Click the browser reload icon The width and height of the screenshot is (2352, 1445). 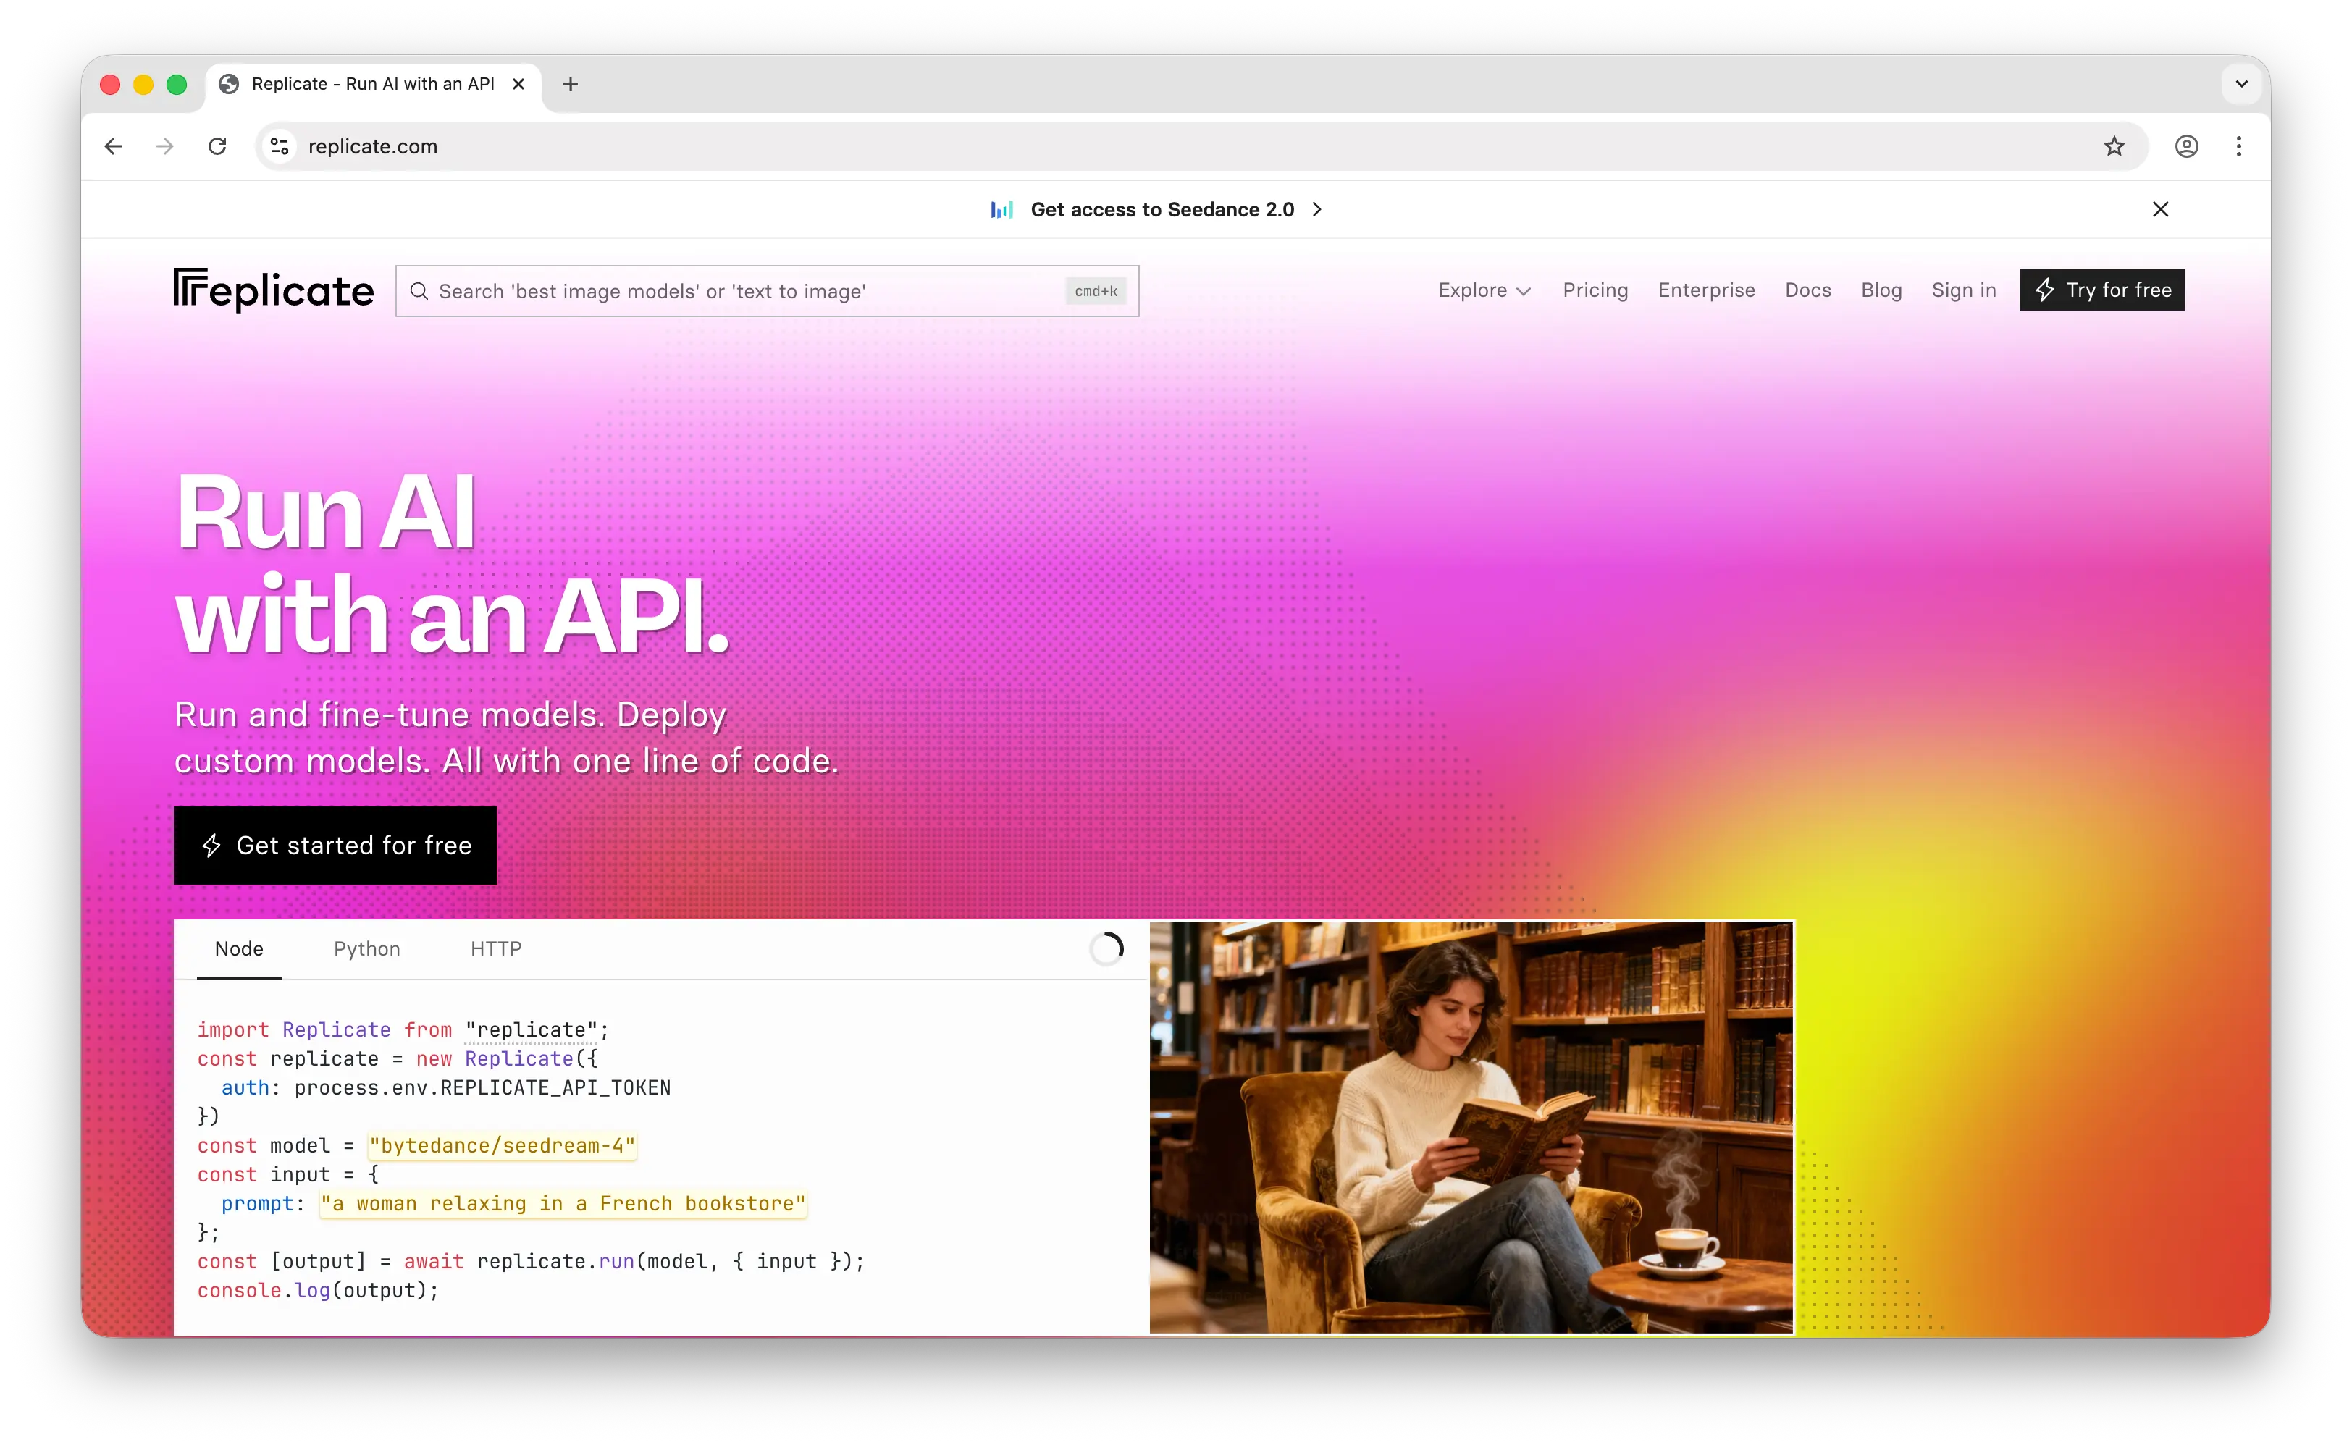(218, 146)
